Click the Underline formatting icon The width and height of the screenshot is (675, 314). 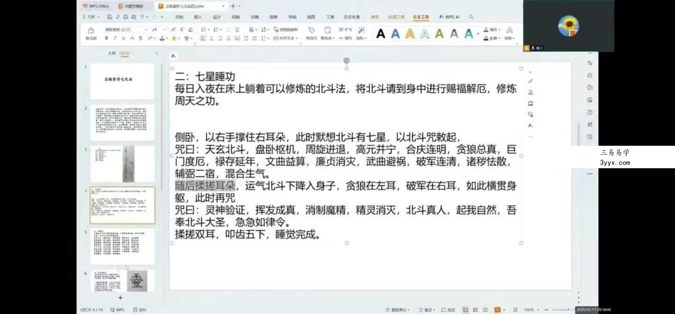[123, 38]
